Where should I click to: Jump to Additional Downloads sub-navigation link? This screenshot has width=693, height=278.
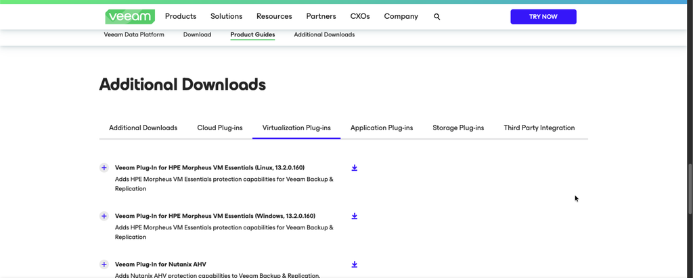pos(324,35)
